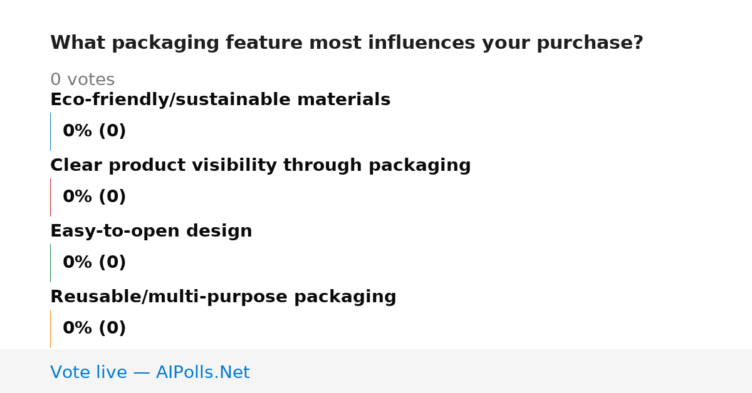Click the poll question title
The width and height of the screenshot is (752, 393).
tap(347, 43)
